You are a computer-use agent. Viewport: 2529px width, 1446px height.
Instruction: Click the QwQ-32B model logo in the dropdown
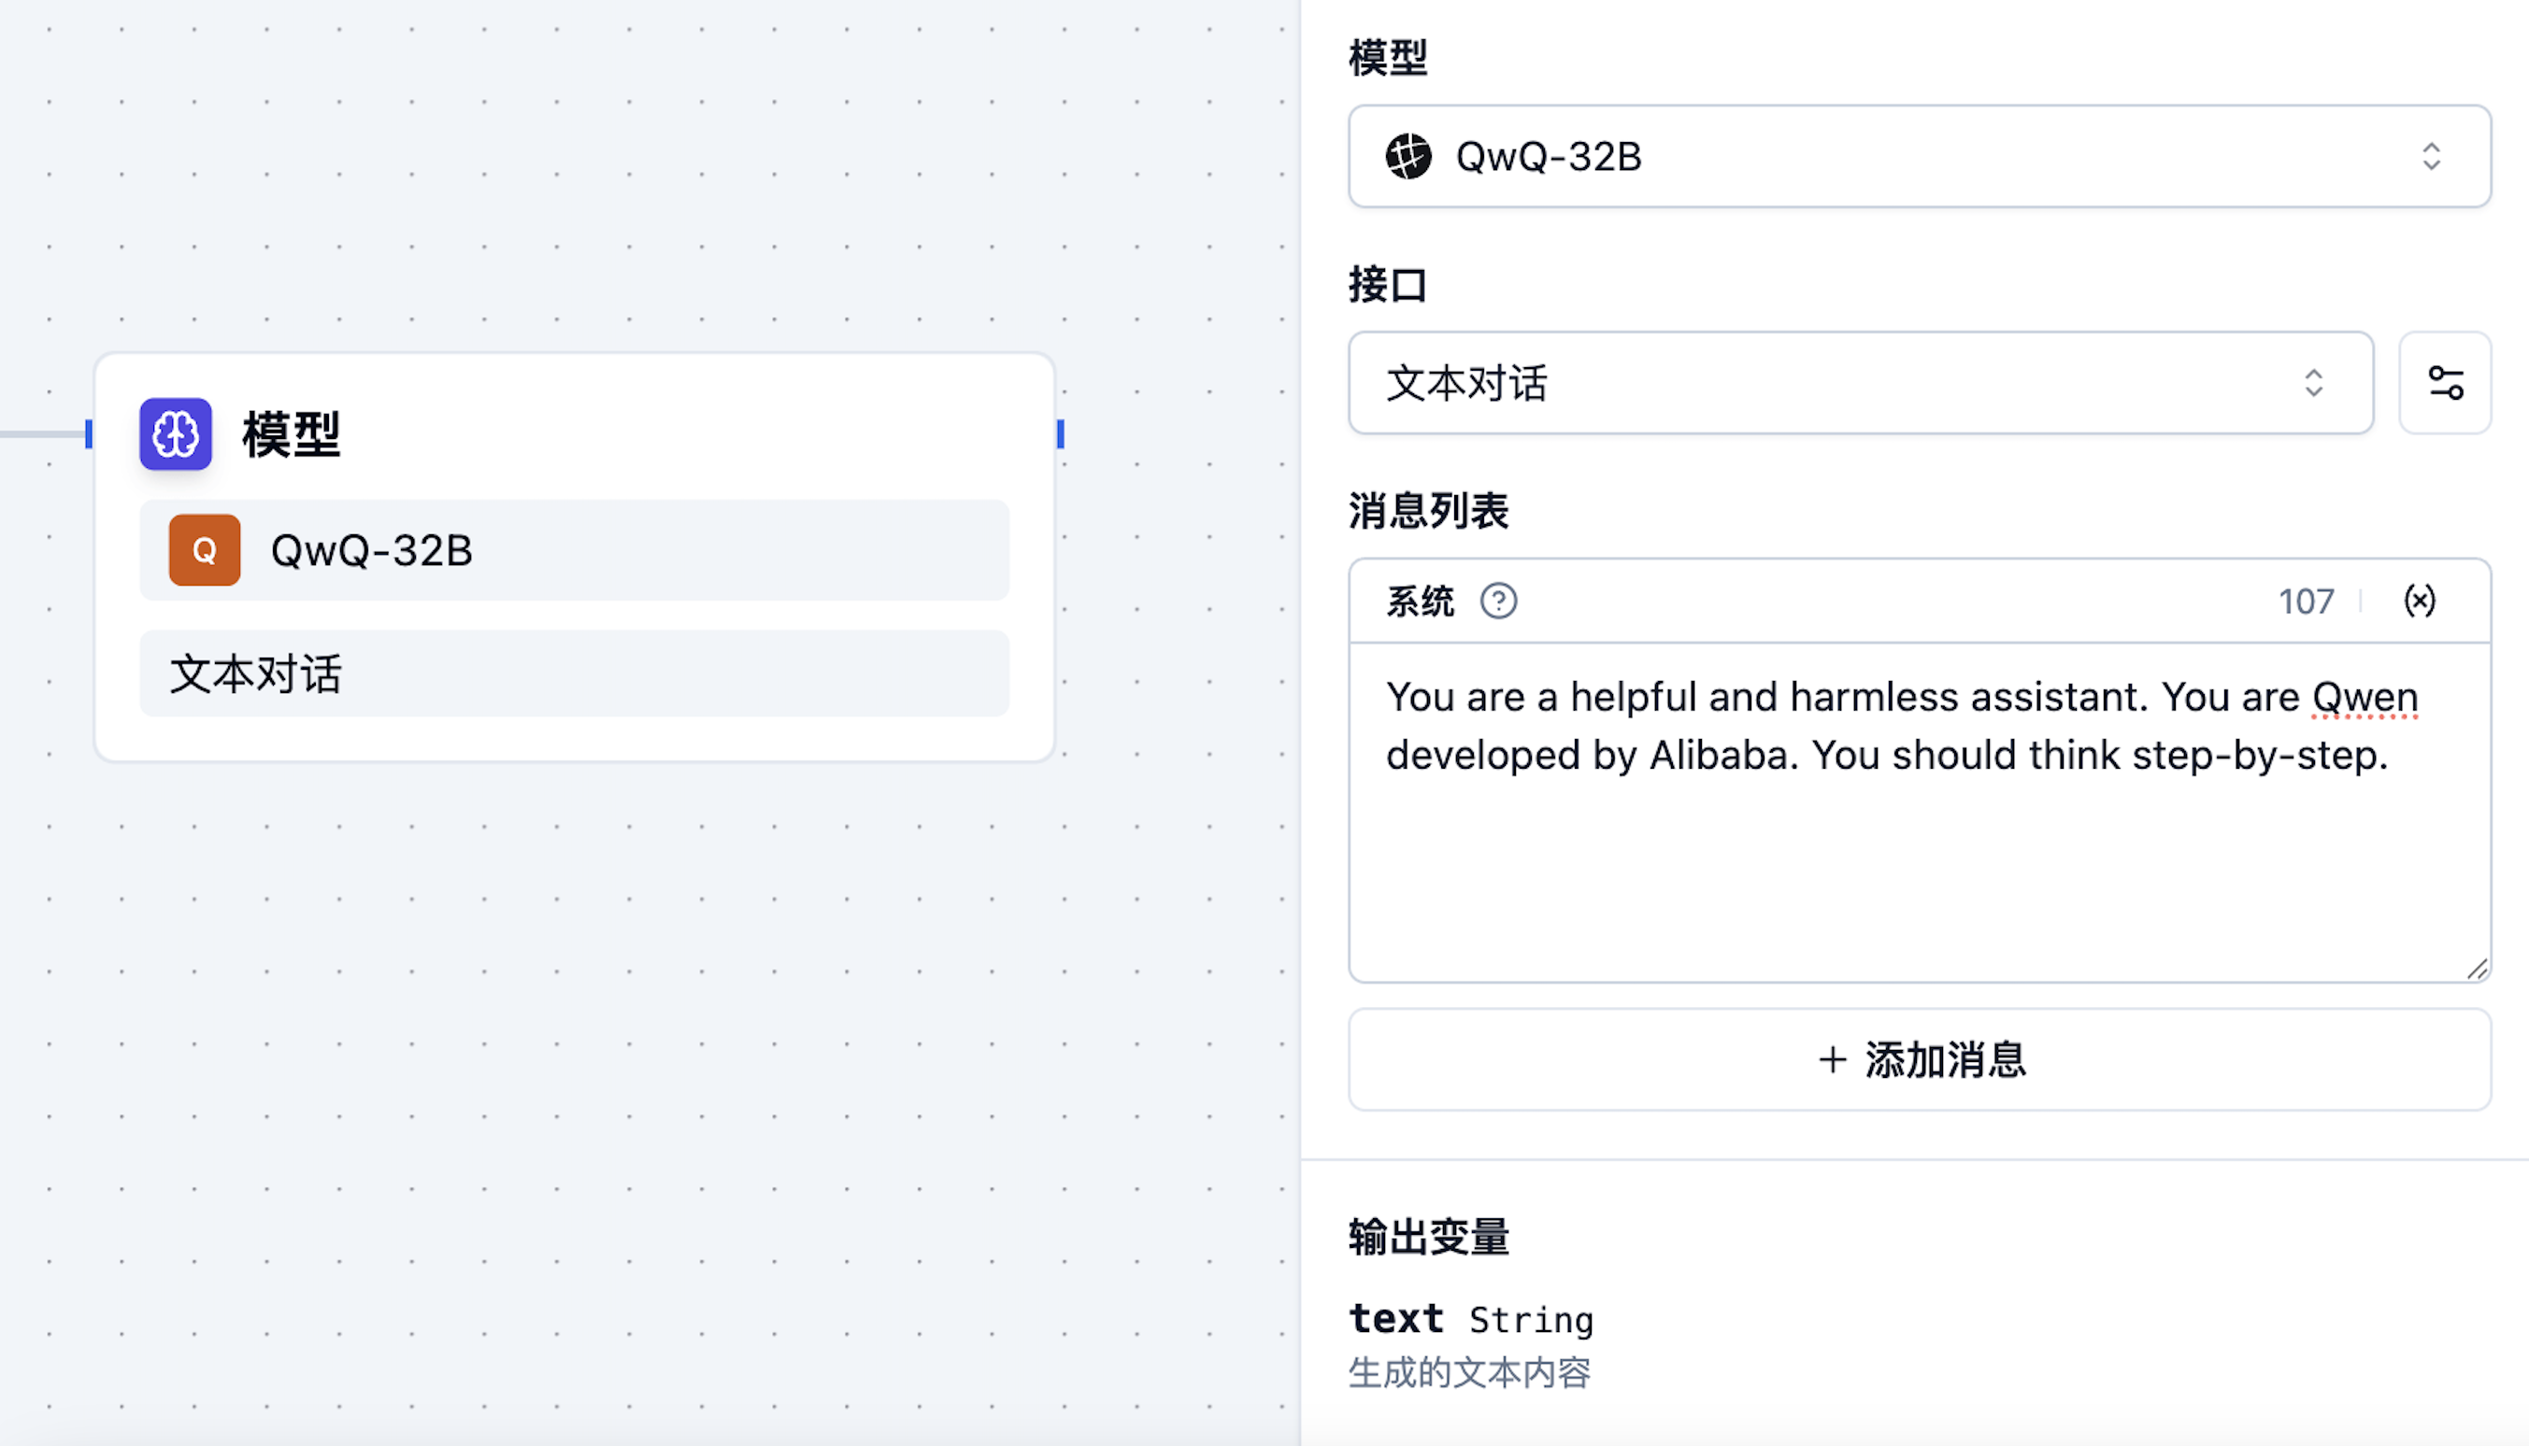[x=1407, y=156]
